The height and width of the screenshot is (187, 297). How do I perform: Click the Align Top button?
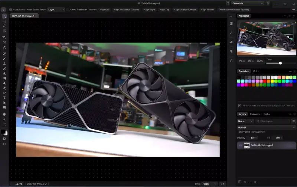pyautogui.click(x=164, y=10)
